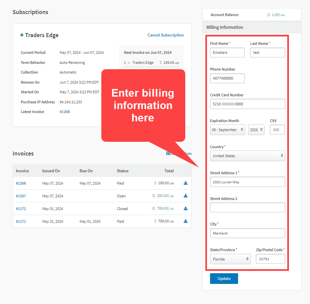Click the empty Street Address 2 field
Image resolution: width=310 pixels, height=304 pixels.
247,207
